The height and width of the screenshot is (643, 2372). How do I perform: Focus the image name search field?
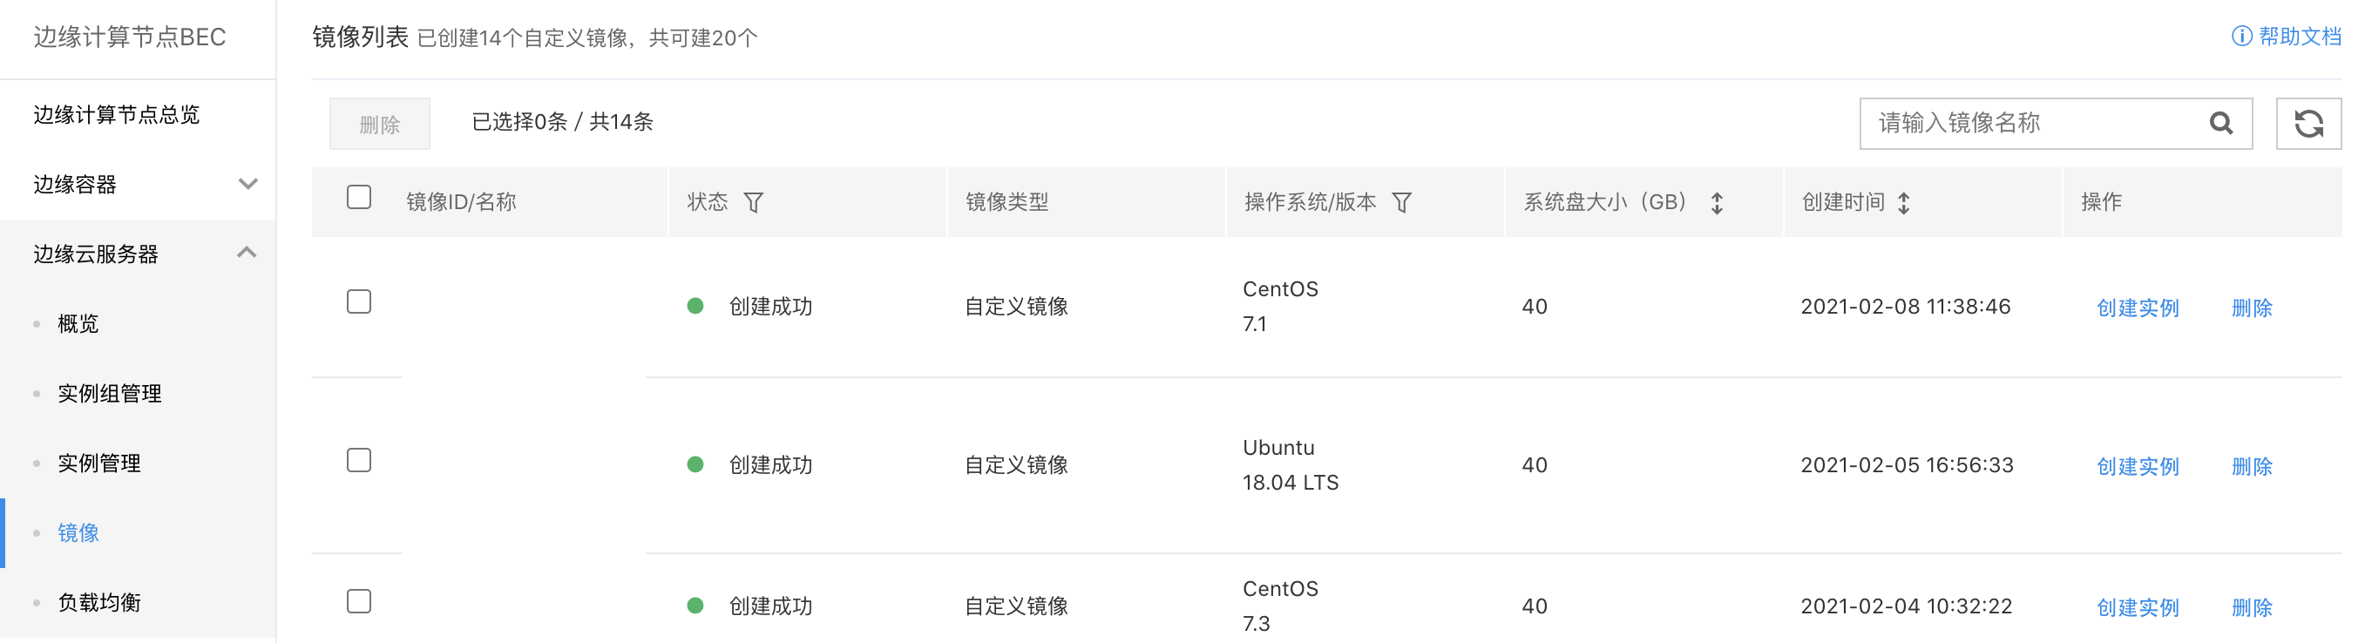tap(2037, 124)
